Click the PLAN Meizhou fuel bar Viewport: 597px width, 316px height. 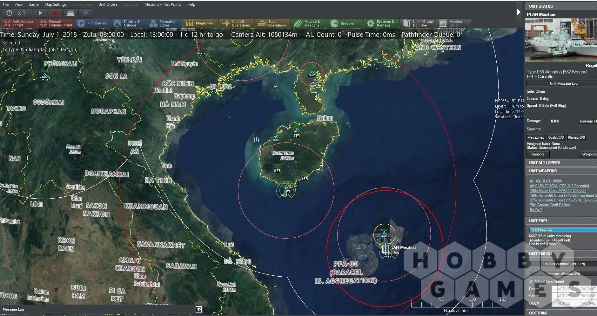(x=563, y=230)
